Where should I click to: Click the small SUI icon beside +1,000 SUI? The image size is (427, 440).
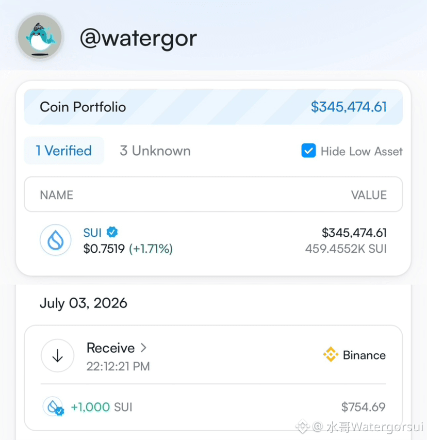click(53, 406)
